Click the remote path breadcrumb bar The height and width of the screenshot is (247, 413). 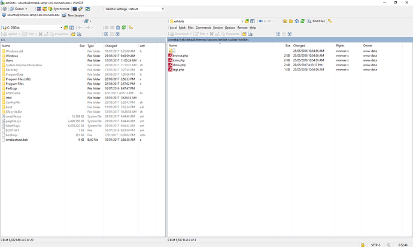point(290,39)
